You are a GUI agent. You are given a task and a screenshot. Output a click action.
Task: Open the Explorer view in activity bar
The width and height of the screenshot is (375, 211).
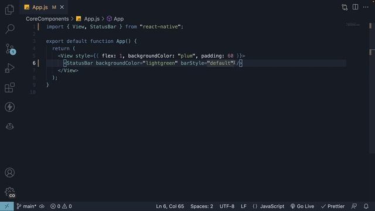click(x=9, y=9)
